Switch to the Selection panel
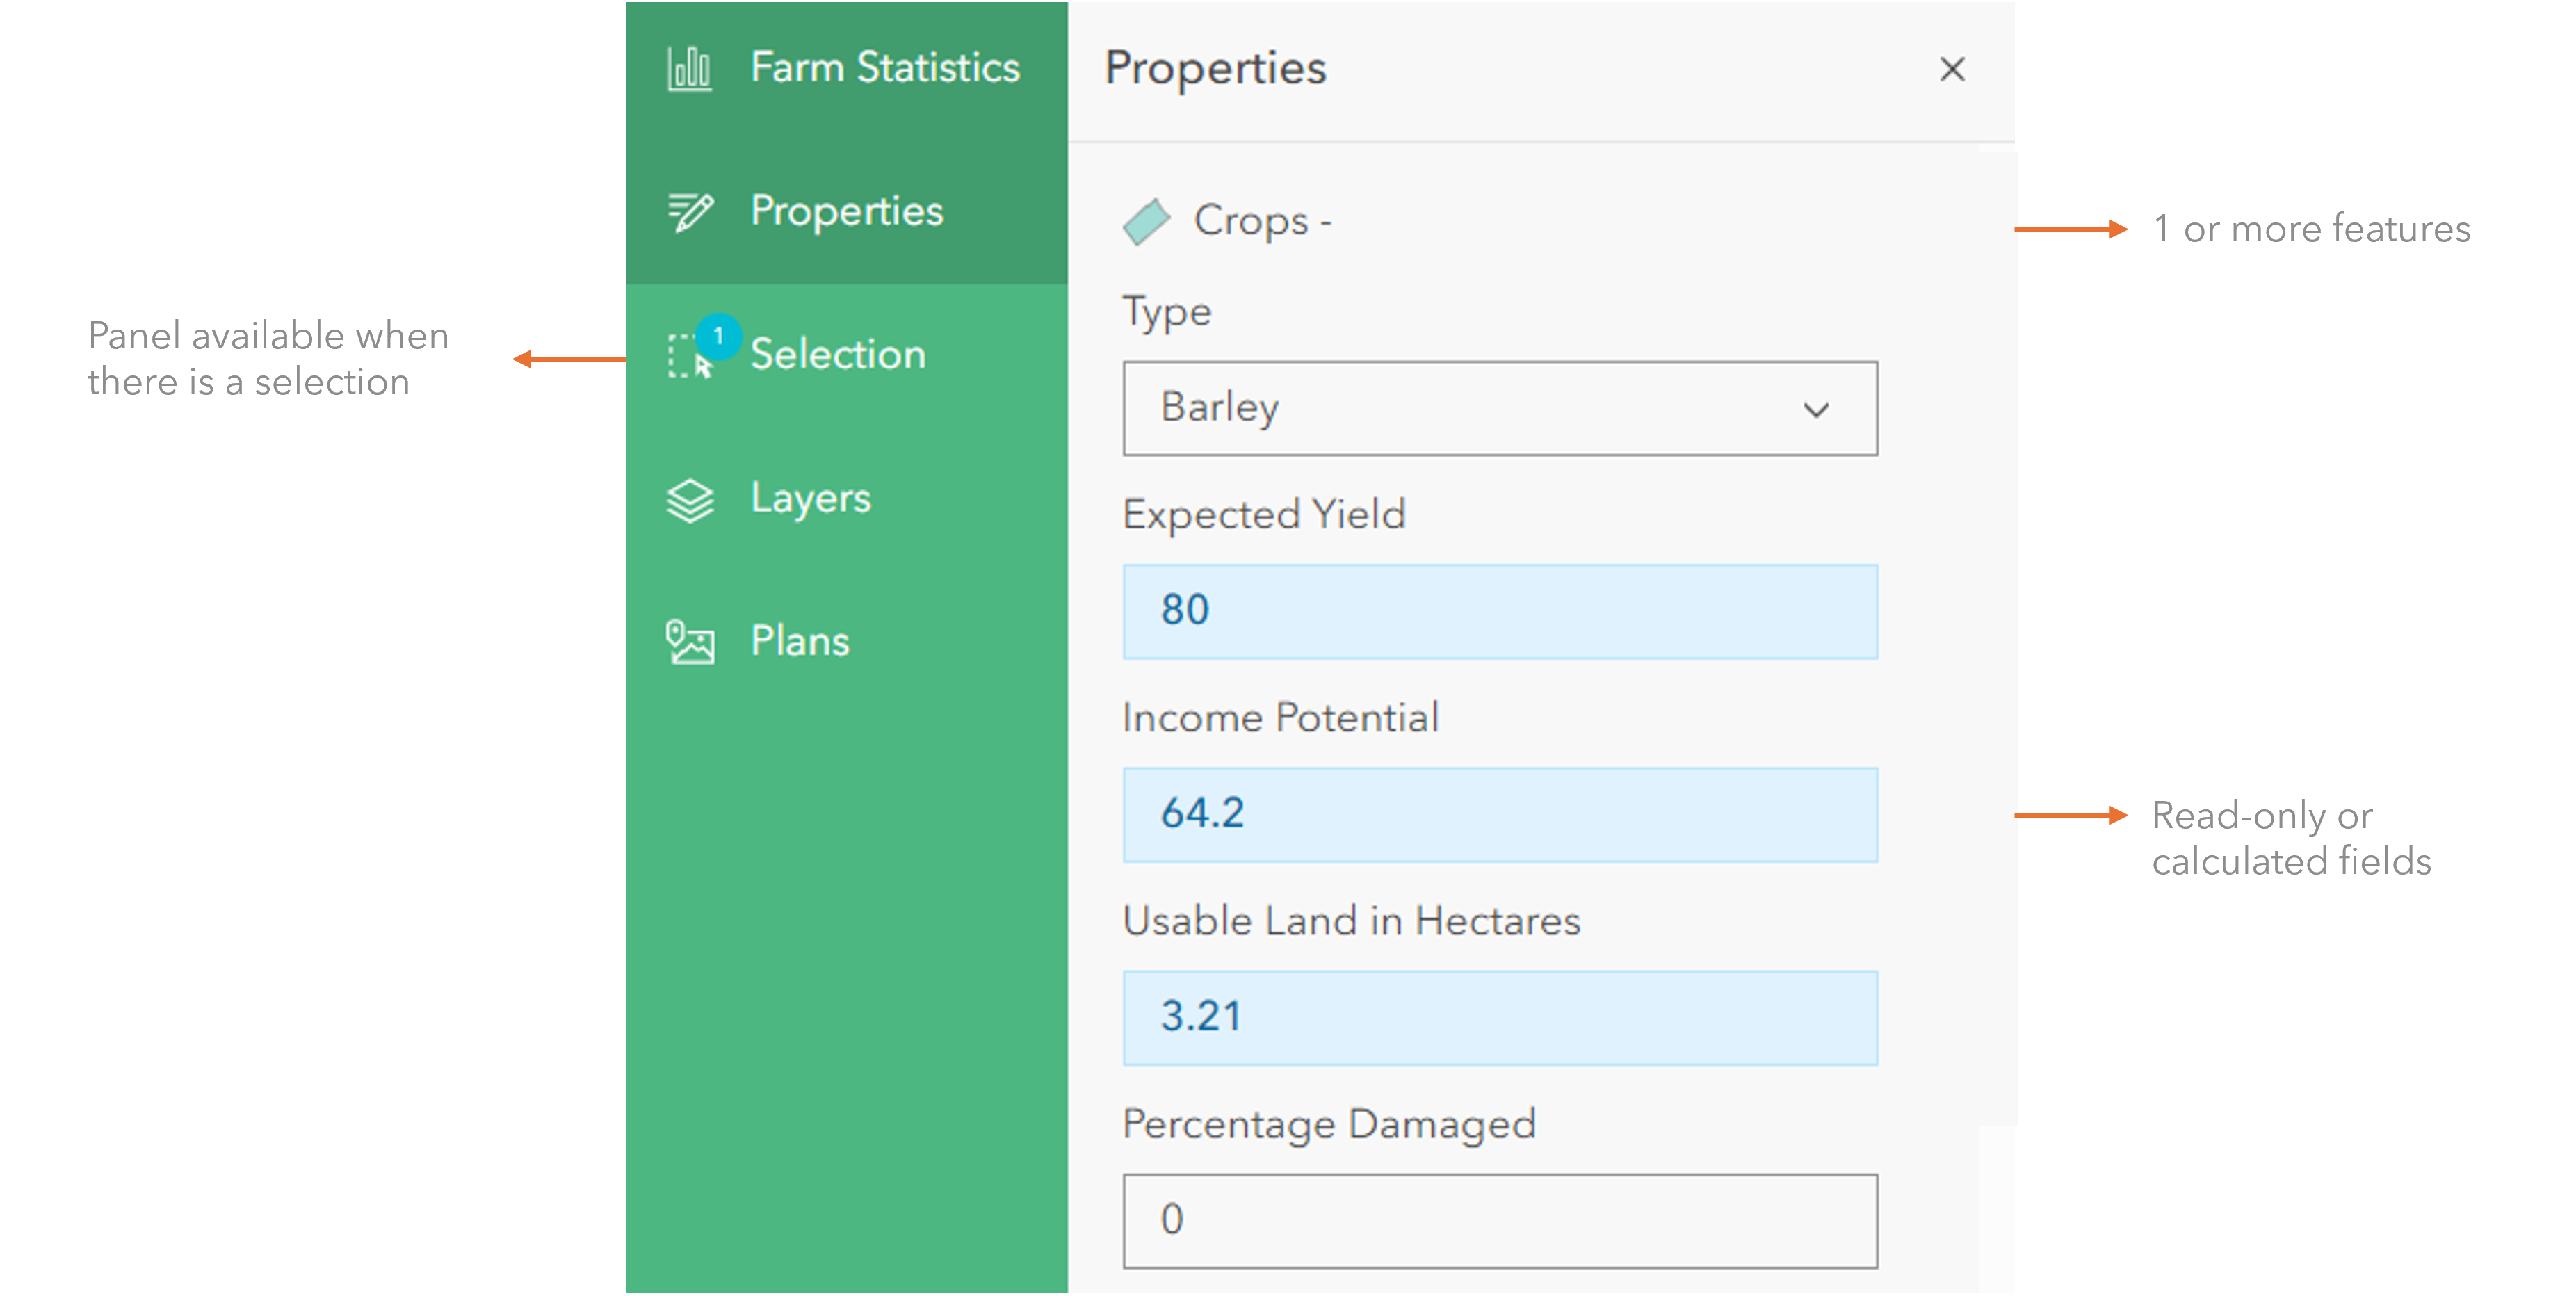This screenshot has height=1296, width=2576. click(838, 354)
